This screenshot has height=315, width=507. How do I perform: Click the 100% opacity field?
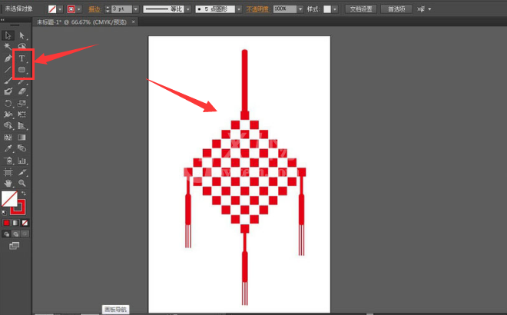[x=285, y=9]
